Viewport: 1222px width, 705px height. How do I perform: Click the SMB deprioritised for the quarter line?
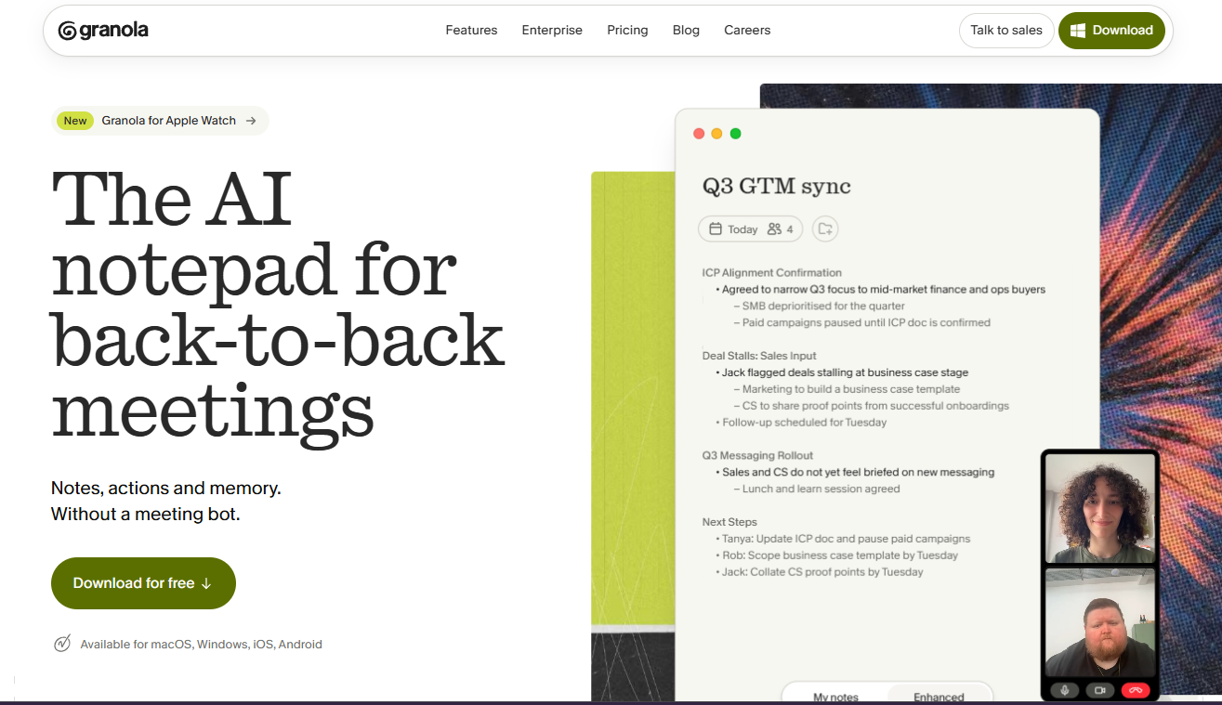[x=819, y=307]
